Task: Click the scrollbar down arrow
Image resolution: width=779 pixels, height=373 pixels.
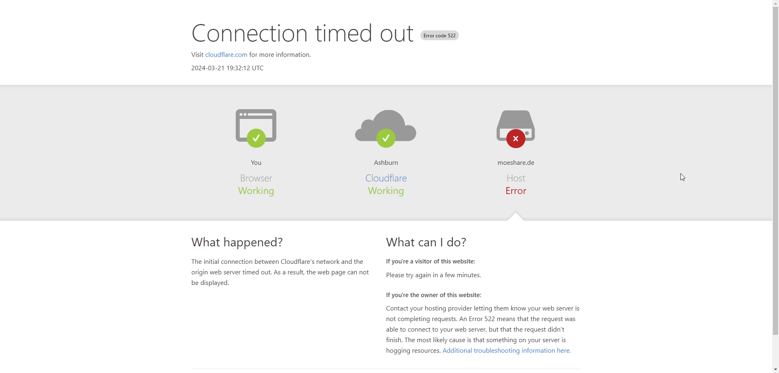Action: tap(775, 370)
